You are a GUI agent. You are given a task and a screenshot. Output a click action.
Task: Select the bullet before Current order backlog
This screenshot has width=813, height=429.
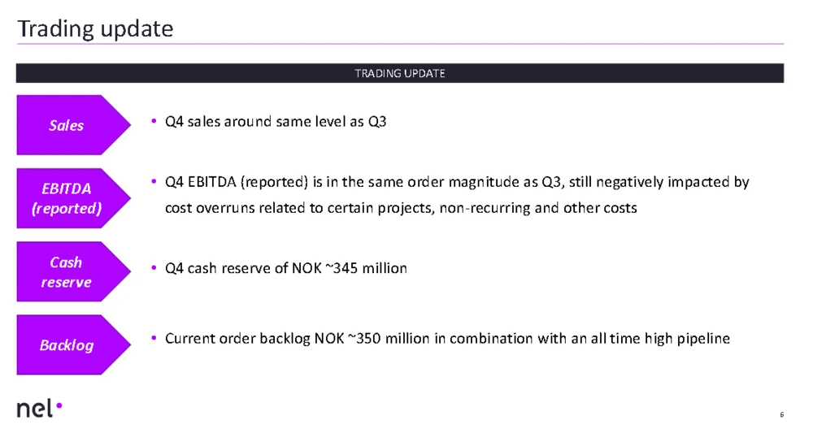coord(154,338)
